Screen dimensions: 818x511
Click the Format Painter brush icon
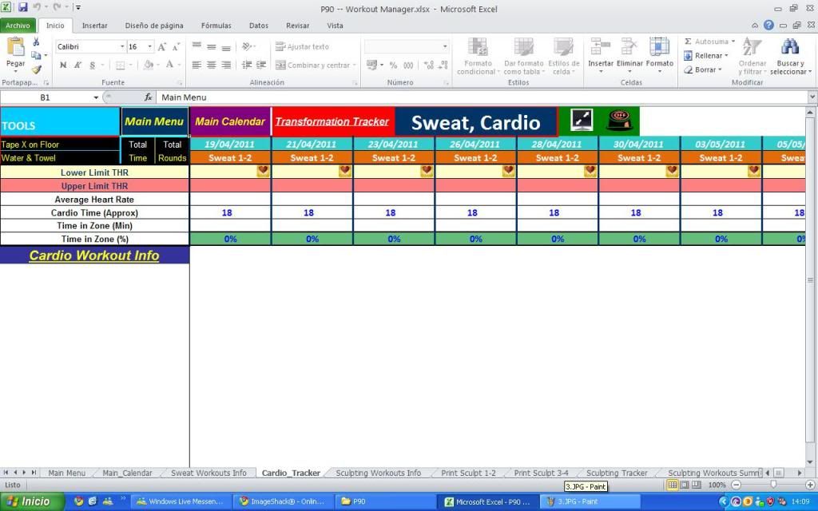(36, 69)
